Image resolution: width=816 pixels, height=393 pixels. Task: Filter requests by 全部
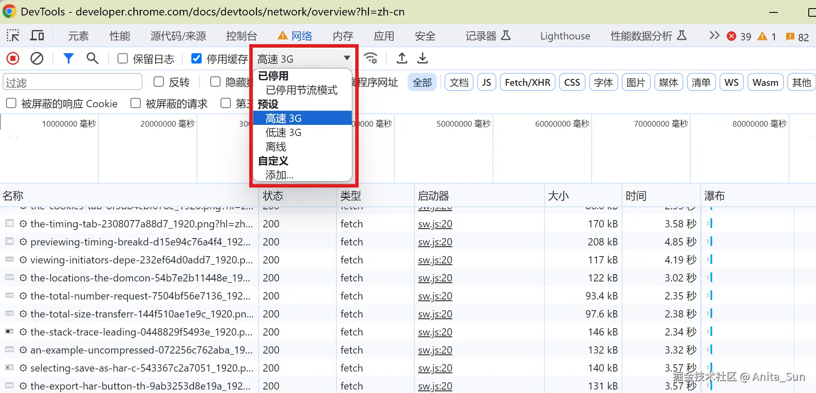pyautogui.click(x=422, y=82)
